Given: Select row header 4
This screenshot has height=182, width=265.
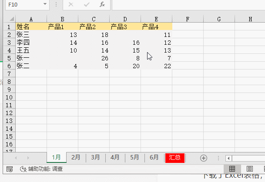Looking at the screenshot, I should 9,50.
